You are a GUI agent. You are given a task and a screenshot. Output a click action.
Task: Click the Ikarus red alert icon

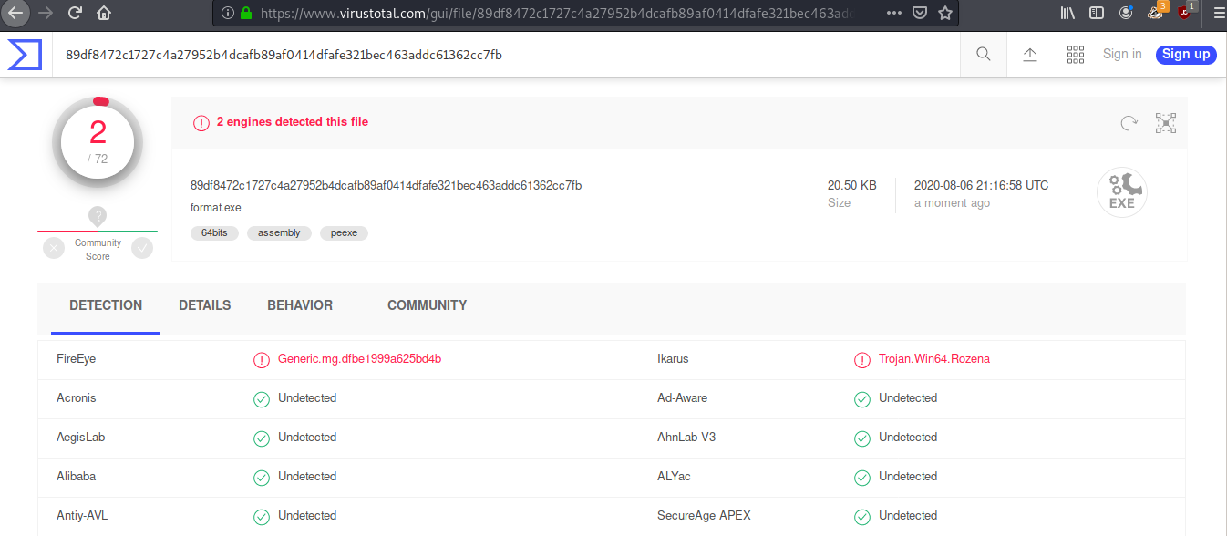click(x=862, y=360)
